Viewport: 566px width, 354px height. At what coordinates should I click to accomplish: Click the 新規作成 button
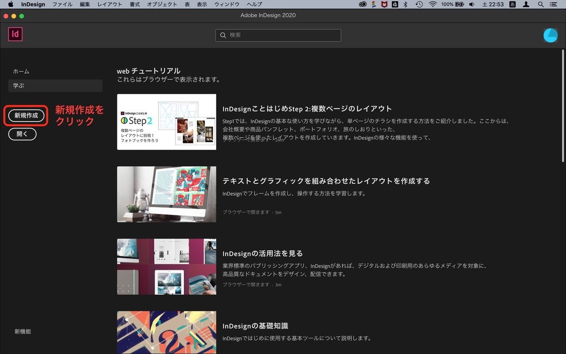click(26, 116)
